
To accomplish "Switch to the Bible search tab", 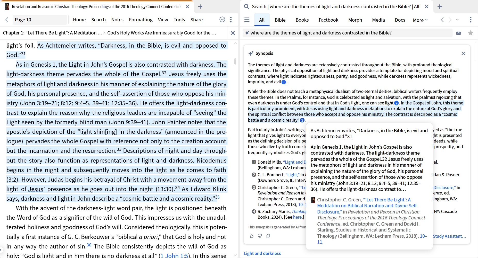I will (x=280, y=20).
